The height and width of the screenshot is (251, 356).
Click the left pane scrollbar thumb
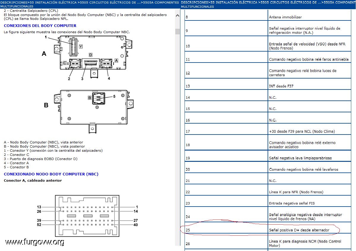click(177, 31)
